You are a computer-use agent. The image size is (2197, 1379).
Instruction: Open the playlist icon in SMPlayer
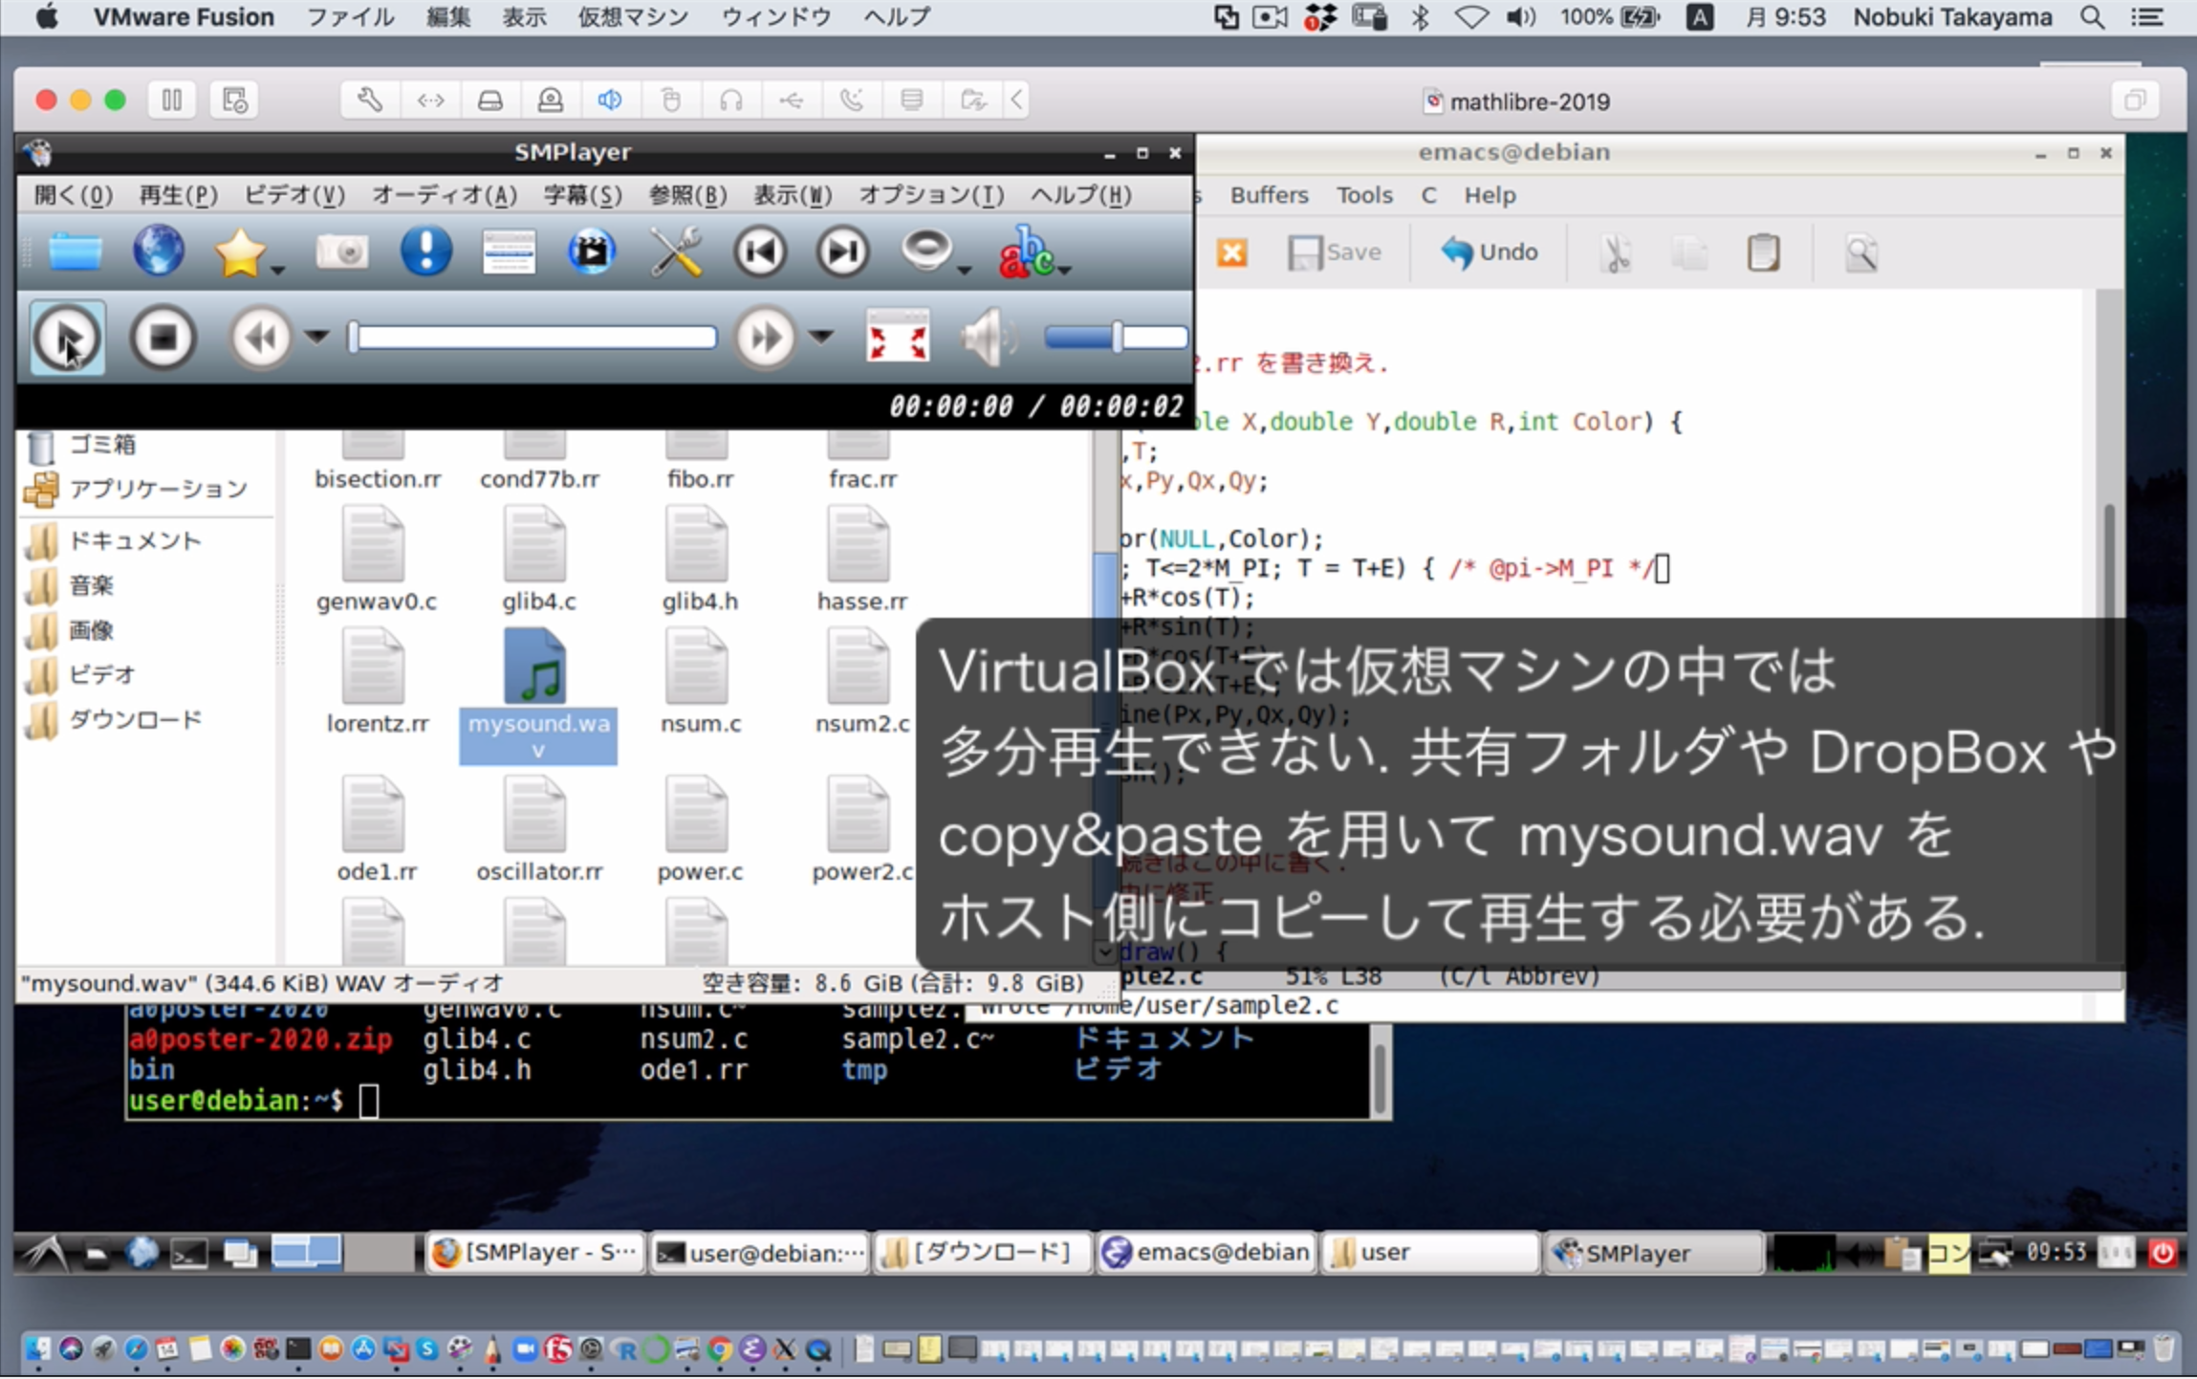point(509,252)
